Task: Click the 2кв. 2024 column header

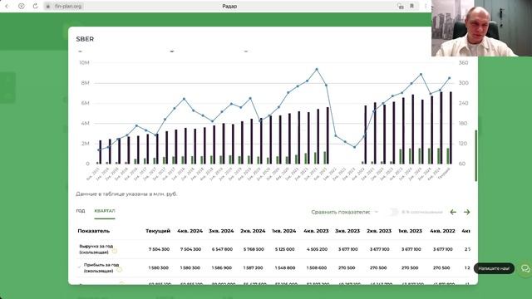Action: pyautogui.click(x=253, y=231)
